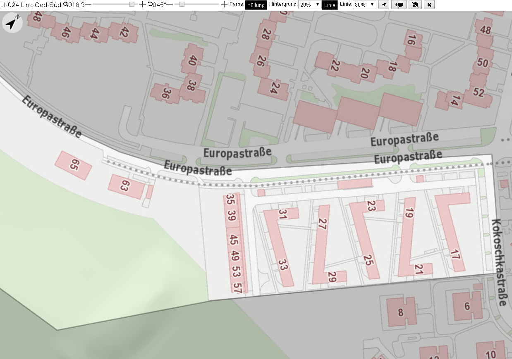Open the Hintergrund opacity dropdown
The width and height of the screenshot is (512, 359).
309,5
